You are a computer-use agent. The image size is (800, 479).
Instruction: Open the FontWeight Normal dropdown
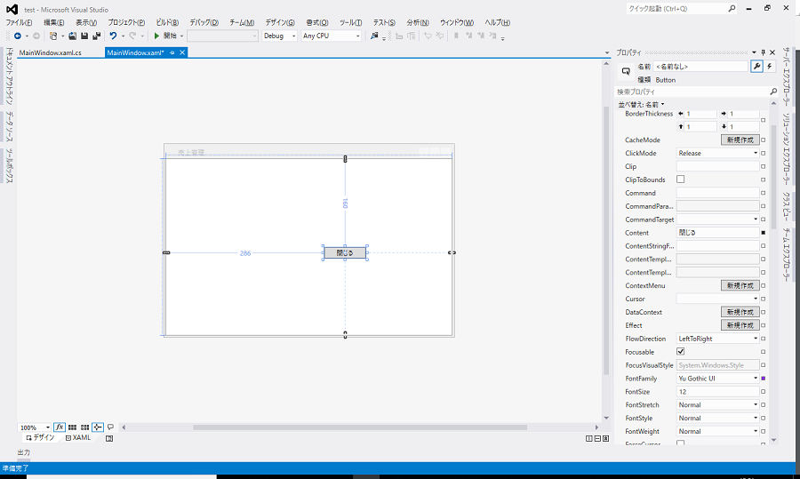click(x=718, y=432)
